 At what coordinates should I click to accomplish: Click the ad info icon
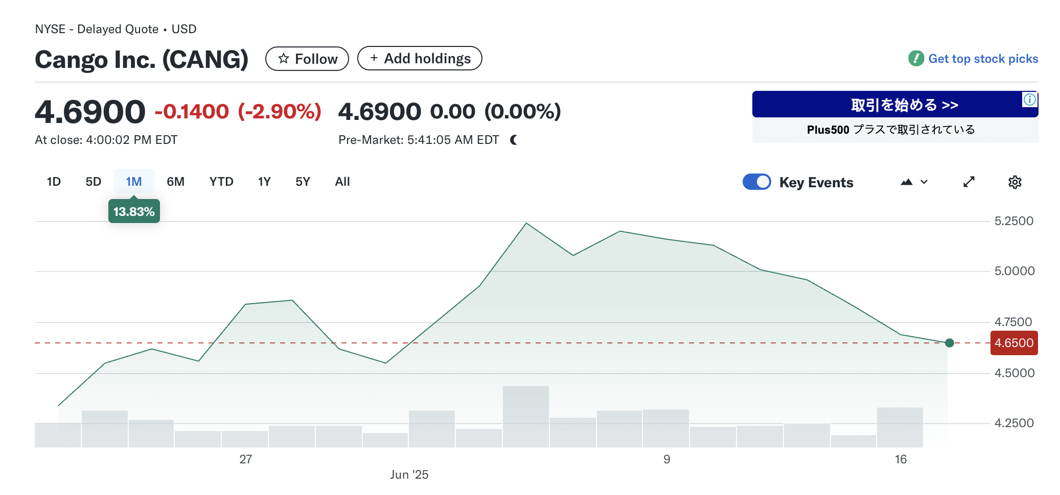pyautogui.click(x=1029, y=100)
